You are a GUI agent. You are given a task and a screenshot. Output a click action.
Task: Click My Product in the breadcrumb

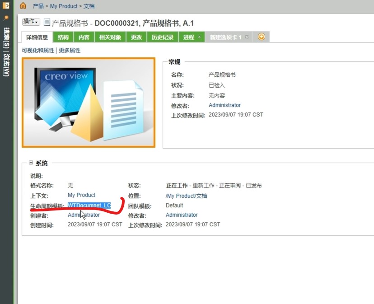(64, 6)
